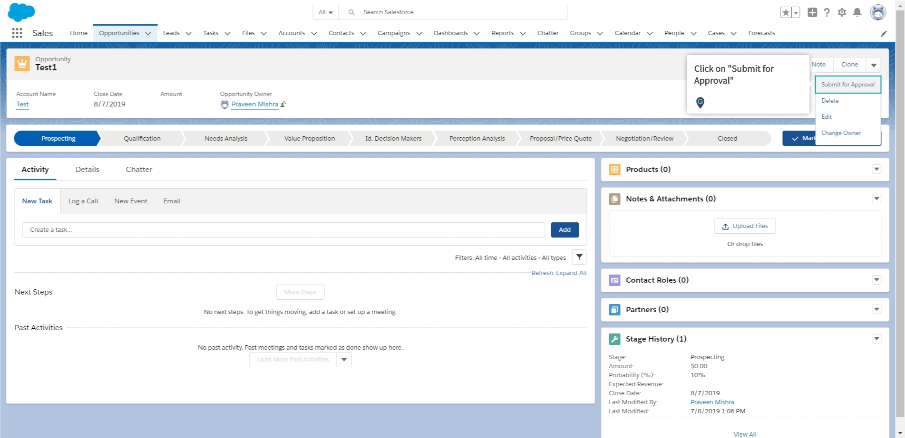Viewport: 905px width, 438px height.
Task: Go to the Home navigation tab
Action: (78, 33)
